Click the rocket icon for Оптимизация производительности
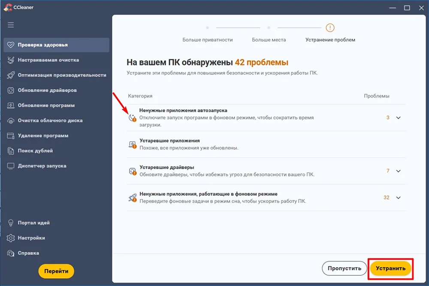The width and height of the screenshot is (429, 286). coord(11,75)
